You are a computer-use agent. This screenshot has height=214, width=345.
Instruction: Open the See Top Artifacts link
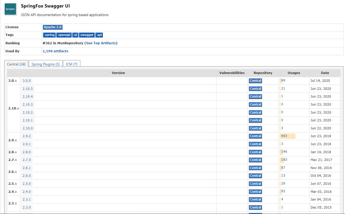point(101,43)
